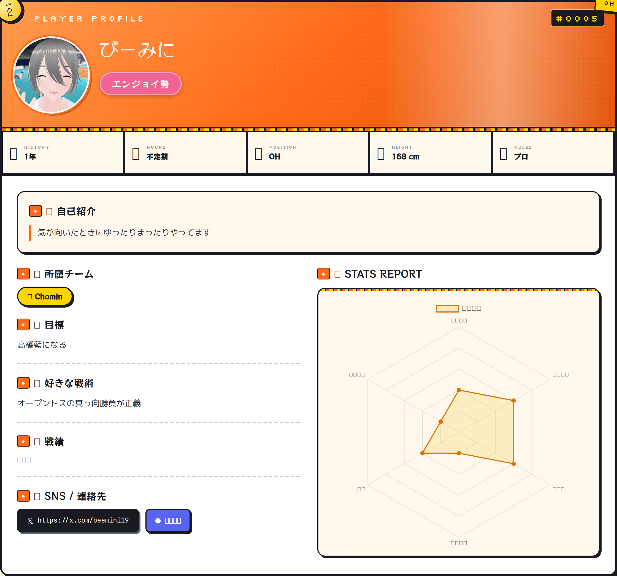Select the RULES プロ stat card
This screenshot has height=576, width=617.
[x=553, y=152]
